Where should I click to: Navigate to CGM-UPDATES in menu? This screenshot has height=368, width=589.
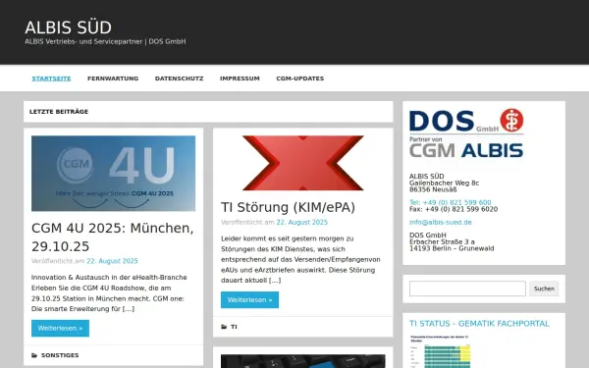[x=300, y=79]
